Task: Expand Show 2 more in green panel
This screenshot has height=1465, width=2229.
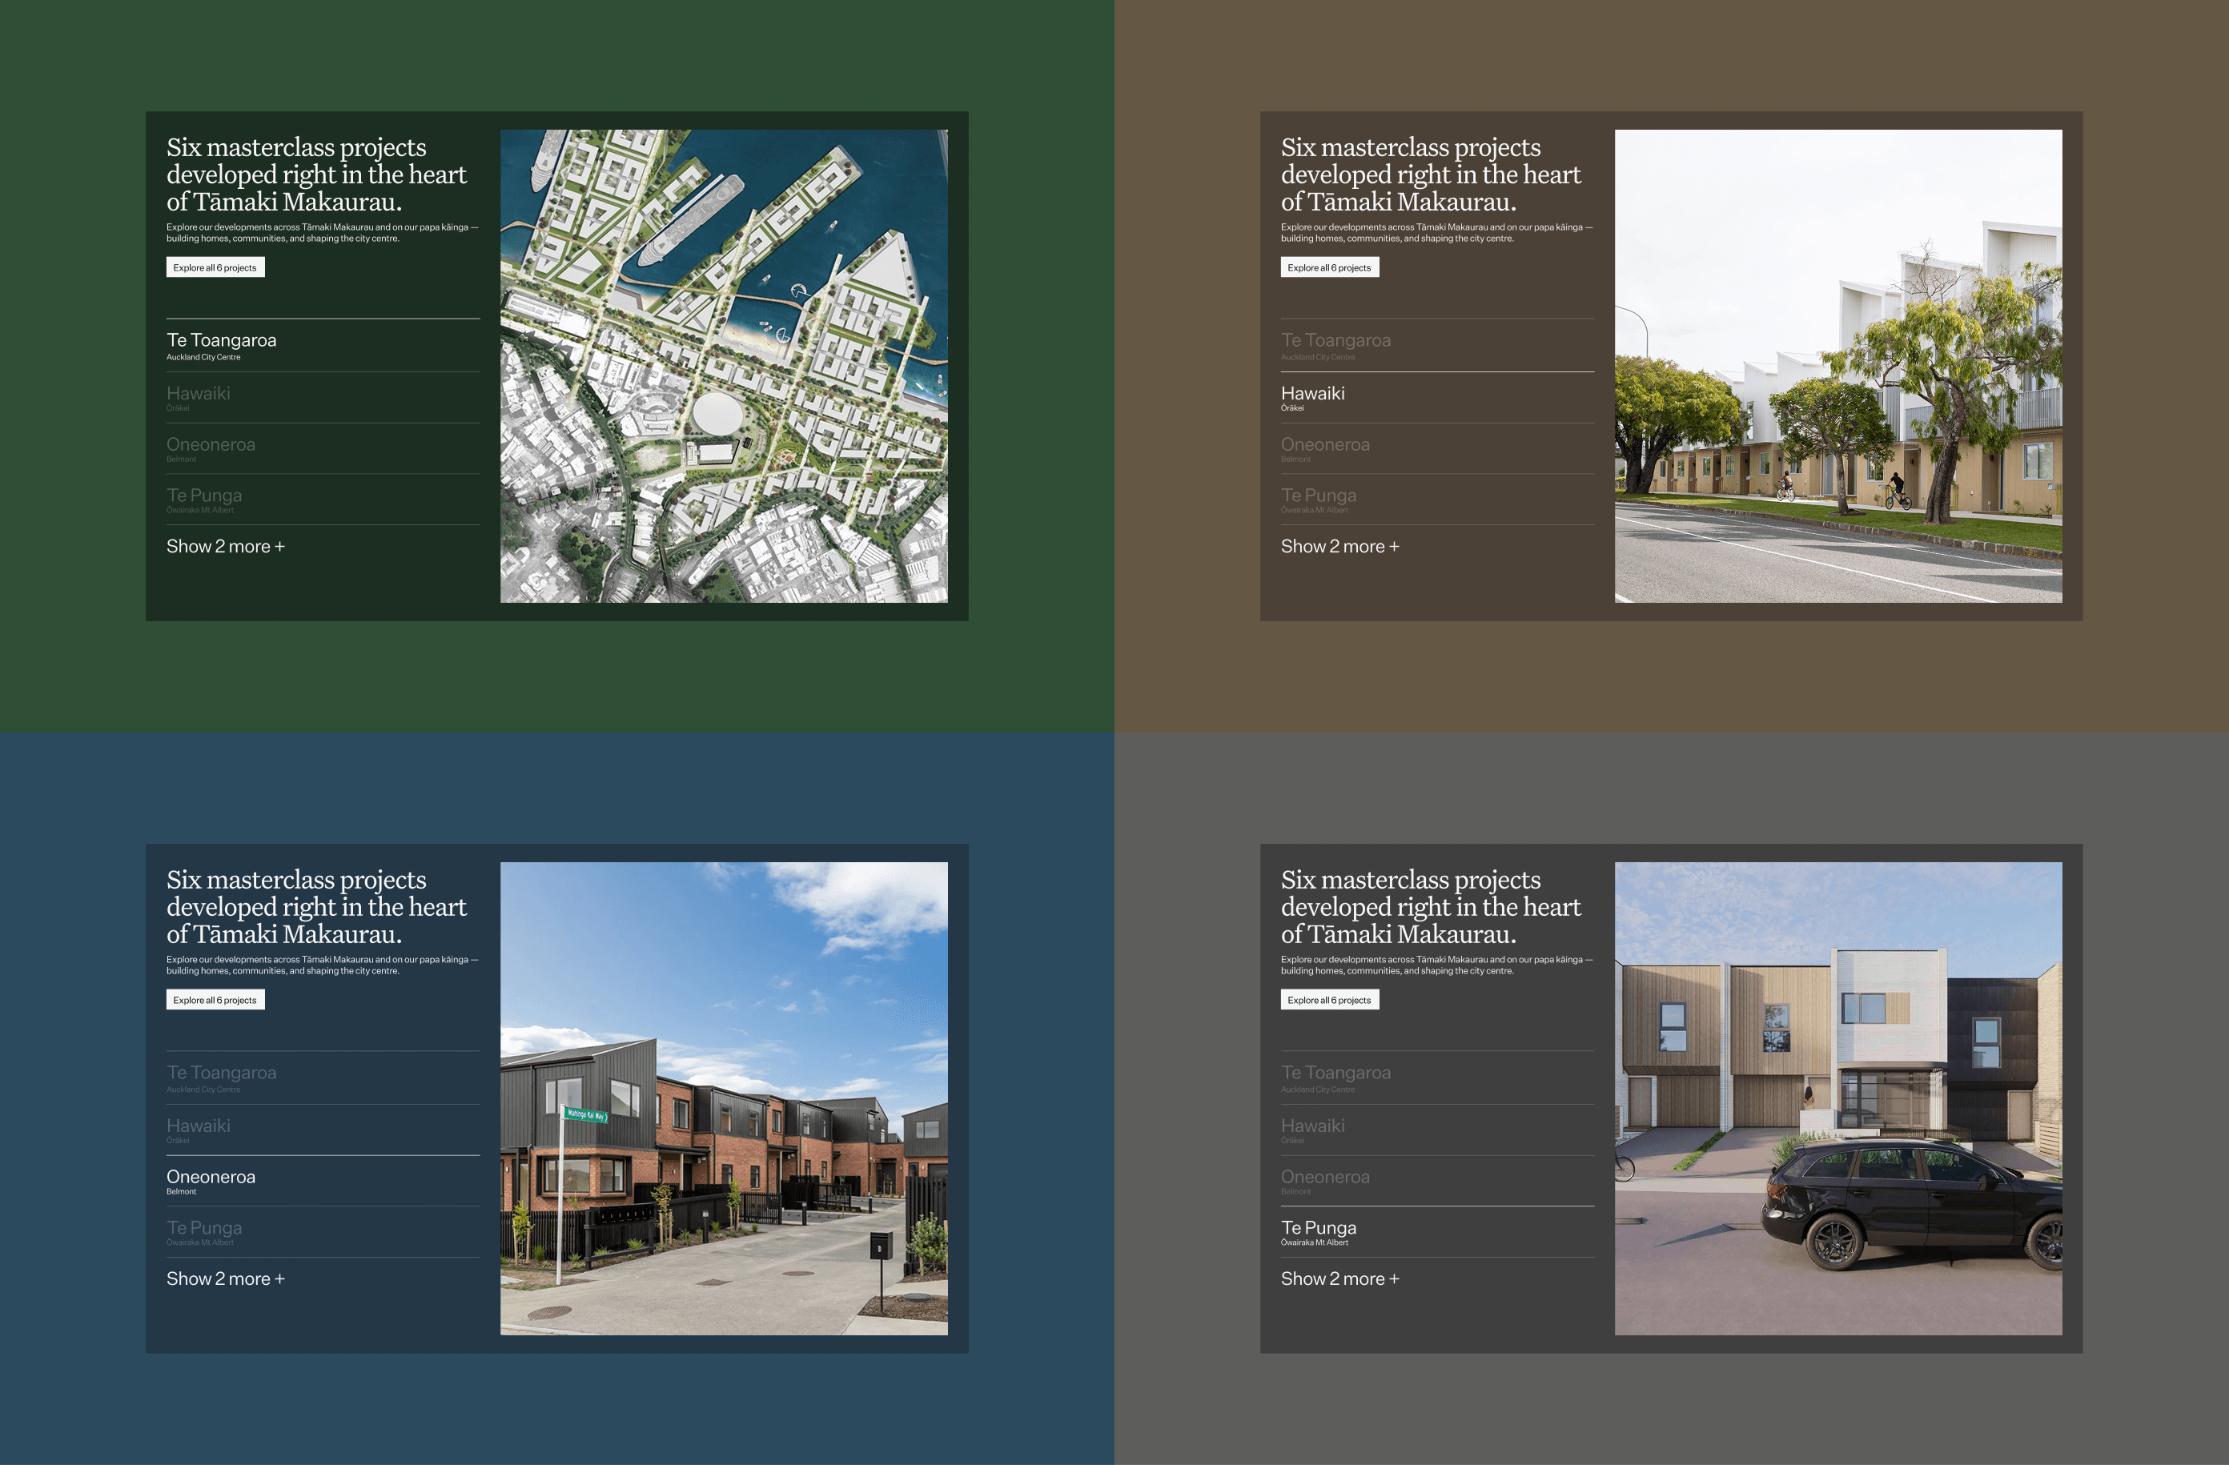Action: 226,547
